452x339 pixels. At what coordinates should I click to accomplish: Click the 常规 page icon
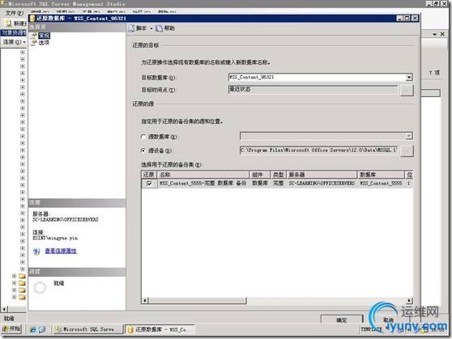[x=34, y=36]
